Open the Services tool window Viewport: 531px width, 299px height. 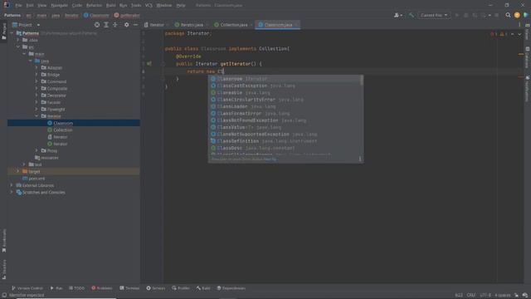(x=156, y=288)
